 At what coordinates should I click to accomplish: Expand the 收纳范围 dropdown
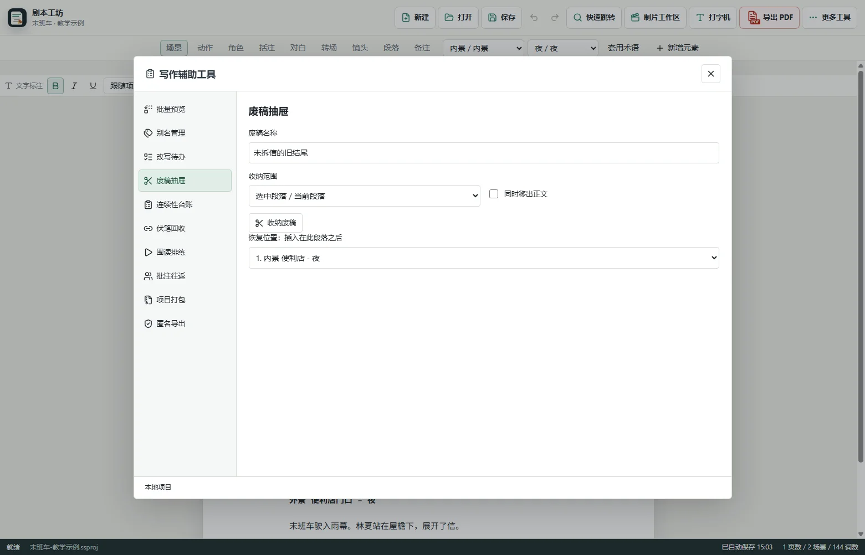tap(364, 196)
